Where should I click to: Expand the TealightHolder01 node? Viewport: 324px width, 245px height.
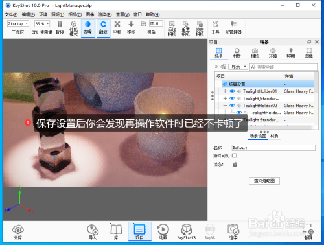pos(225,91)
